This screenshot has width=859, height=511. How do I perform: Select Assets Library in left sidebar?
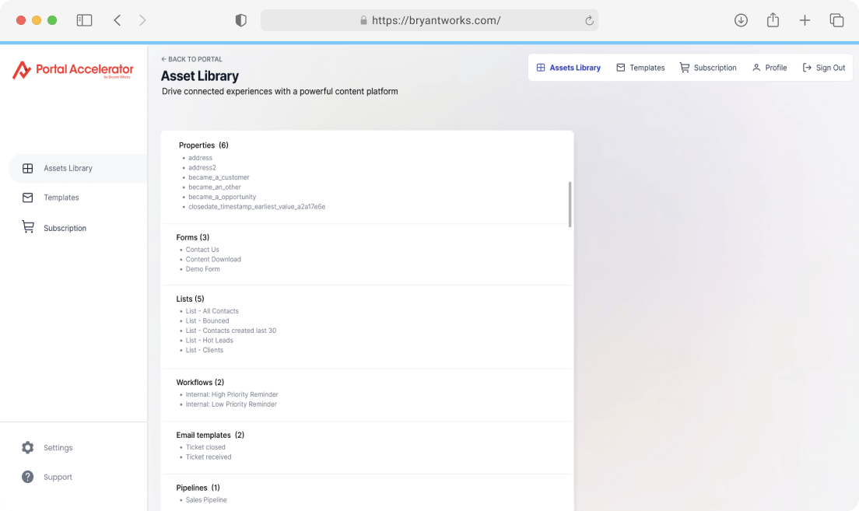[x=78, y=168]
